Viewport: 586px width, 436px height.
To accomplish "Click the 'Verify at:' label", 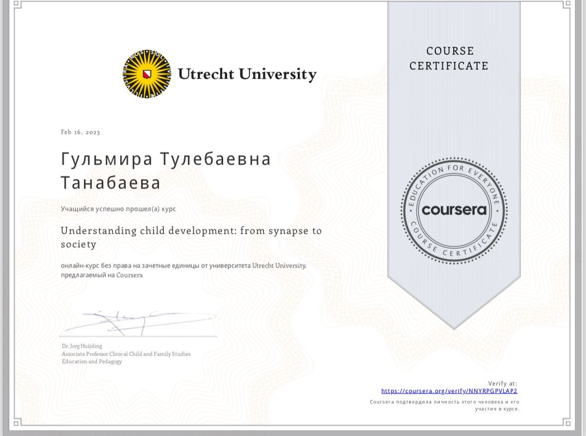I will 502,383.
